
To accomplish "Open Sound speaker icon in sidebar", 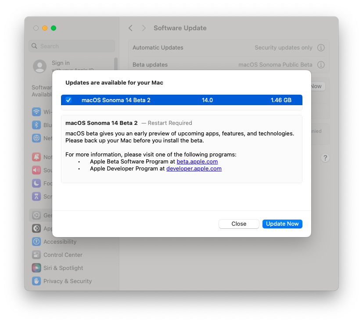I will 36,170.
